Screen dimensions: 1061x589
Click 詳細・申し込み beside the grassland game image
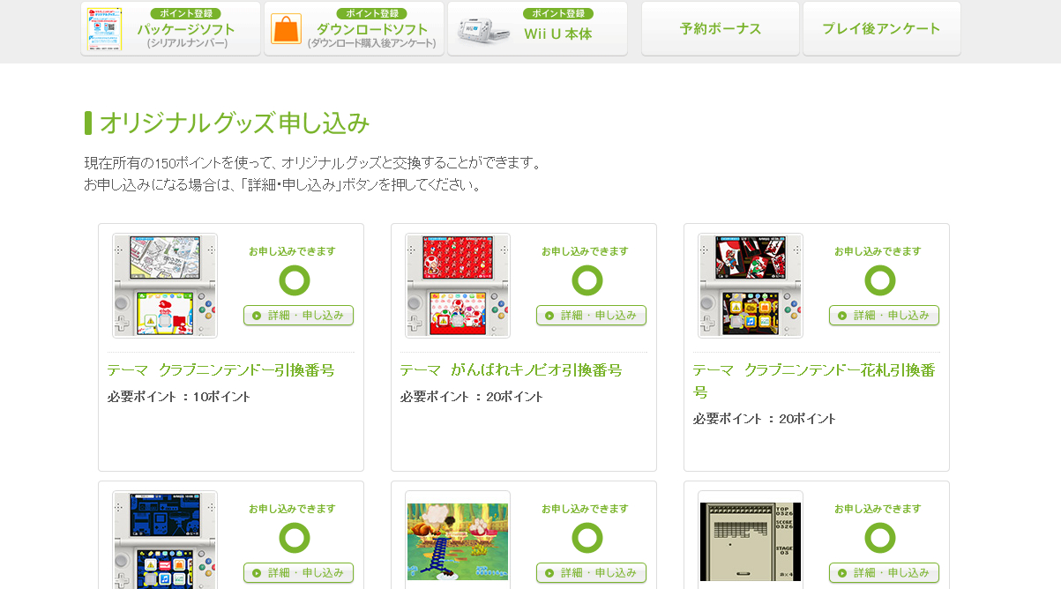click(x=592, y=573)
